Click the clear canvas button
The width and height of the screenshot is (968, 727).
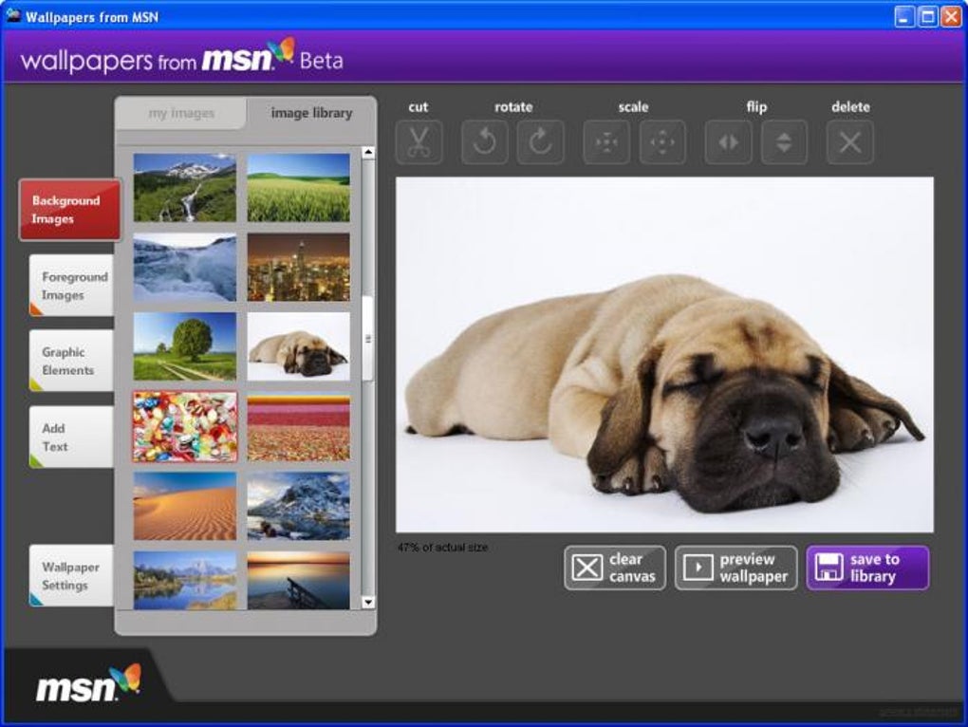tap(615, 568)
